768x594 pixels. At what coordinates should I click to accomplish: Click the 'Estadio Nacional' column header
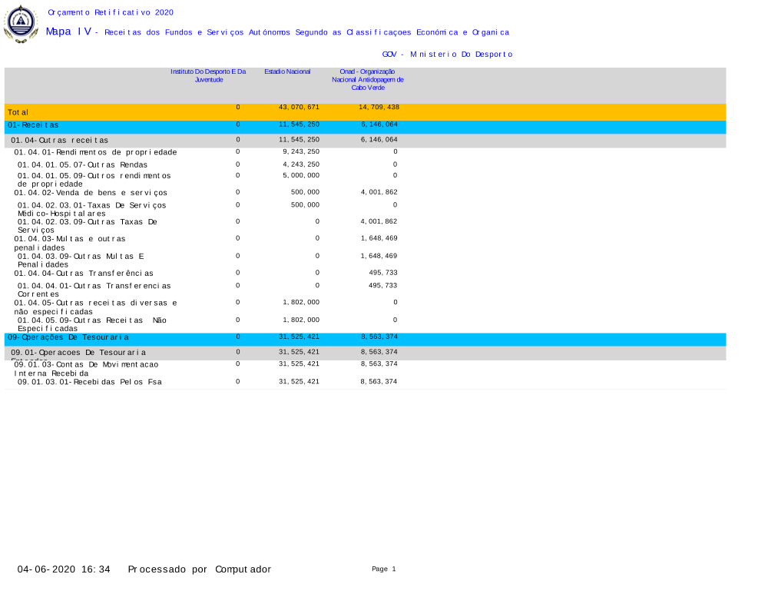pyautogui.click(x=287, y=71)
